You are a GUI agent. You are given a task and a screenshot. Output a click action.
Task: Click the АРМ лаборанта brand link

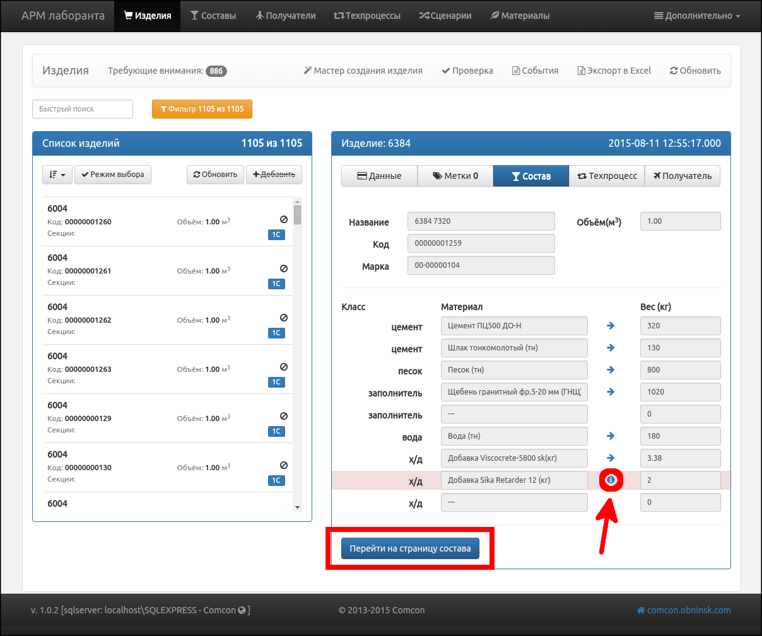[63, 16]
